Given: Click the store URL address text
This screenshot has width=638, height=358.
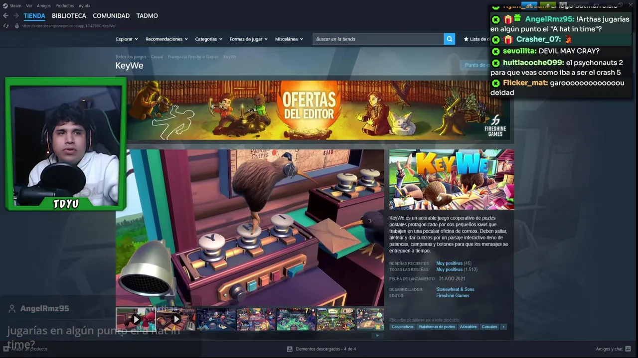Looking at the screenshot, I should (x=68, y=26).
